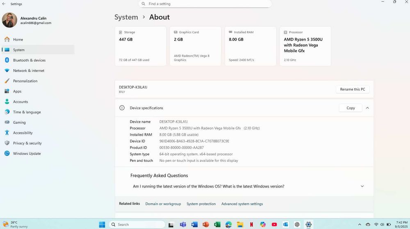Go back with the Settings back arrow
Screen dimensions: 410x229
click(x=4, y=4)
